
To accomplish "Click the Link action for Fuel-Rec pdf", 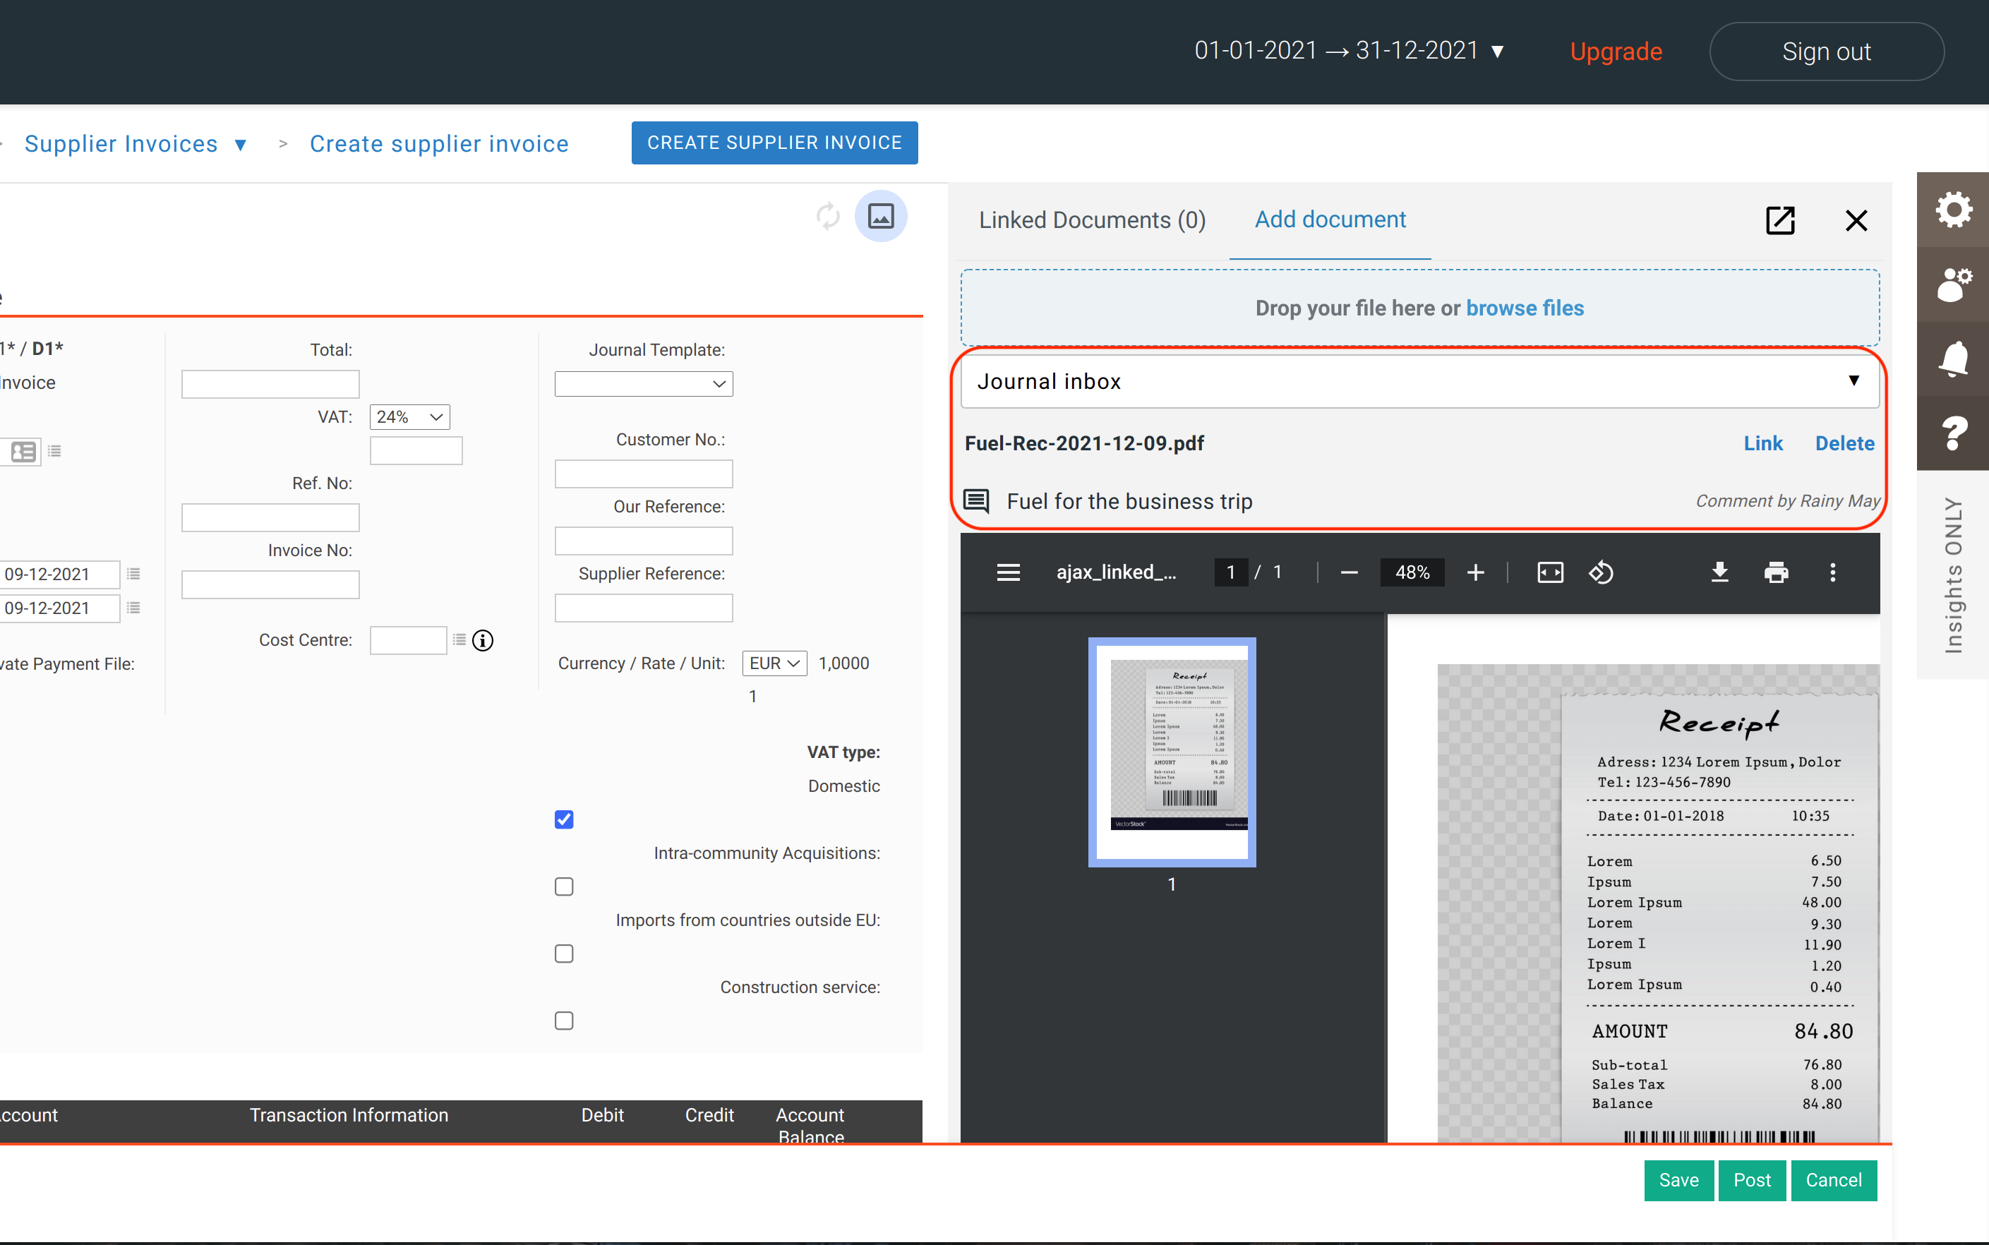I will click(1762, 443).
